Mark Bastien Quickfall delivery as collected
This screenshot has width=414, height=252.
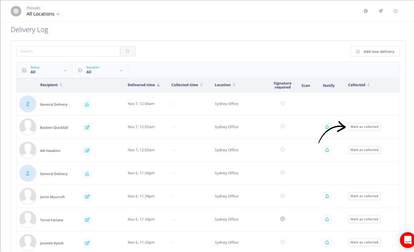click(364, 127)
